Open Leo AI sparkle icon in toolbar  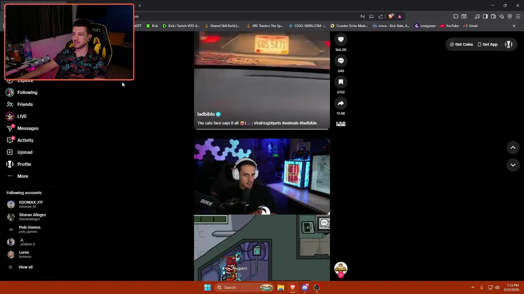tap(501, 16)
